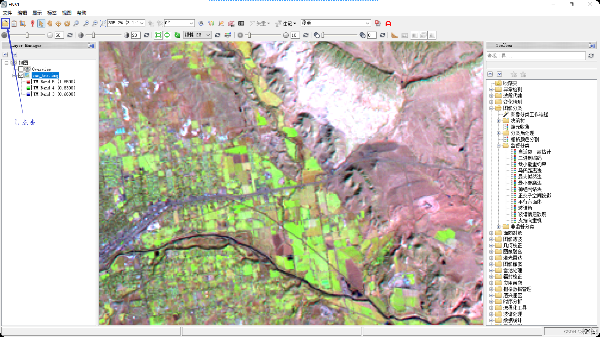Open the 显示 menu
600x337 pixels.
coord(37,13)
